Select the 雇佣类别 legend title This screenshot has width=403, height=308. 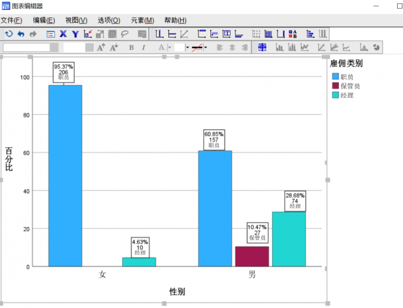pos(346,63)
